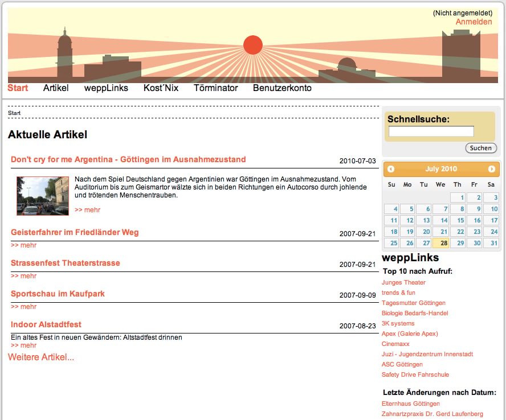Open the 'Safety Drive Fahrschule' link

pos(415,374)
